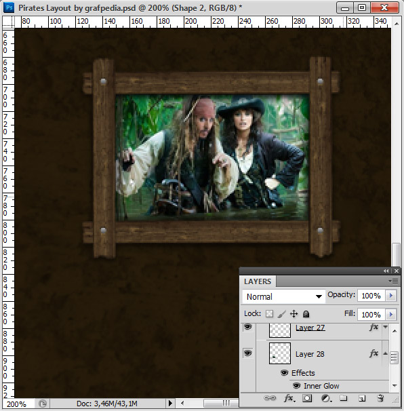Minimize the document window
Screen dimensions: 404x411
(345, 8)
